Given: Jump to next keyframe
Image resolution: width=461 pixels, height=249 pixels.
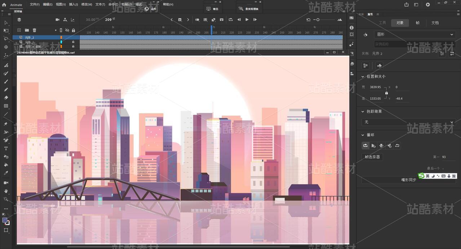Looking at the screenshot, I should pos(188,19).
